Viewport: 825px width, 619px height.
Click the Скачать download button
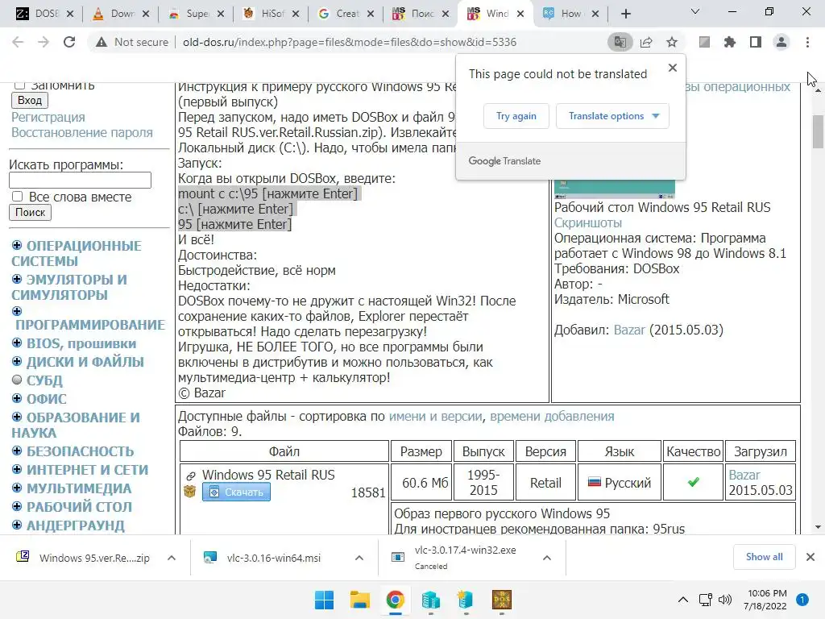(x=236, y=492)
